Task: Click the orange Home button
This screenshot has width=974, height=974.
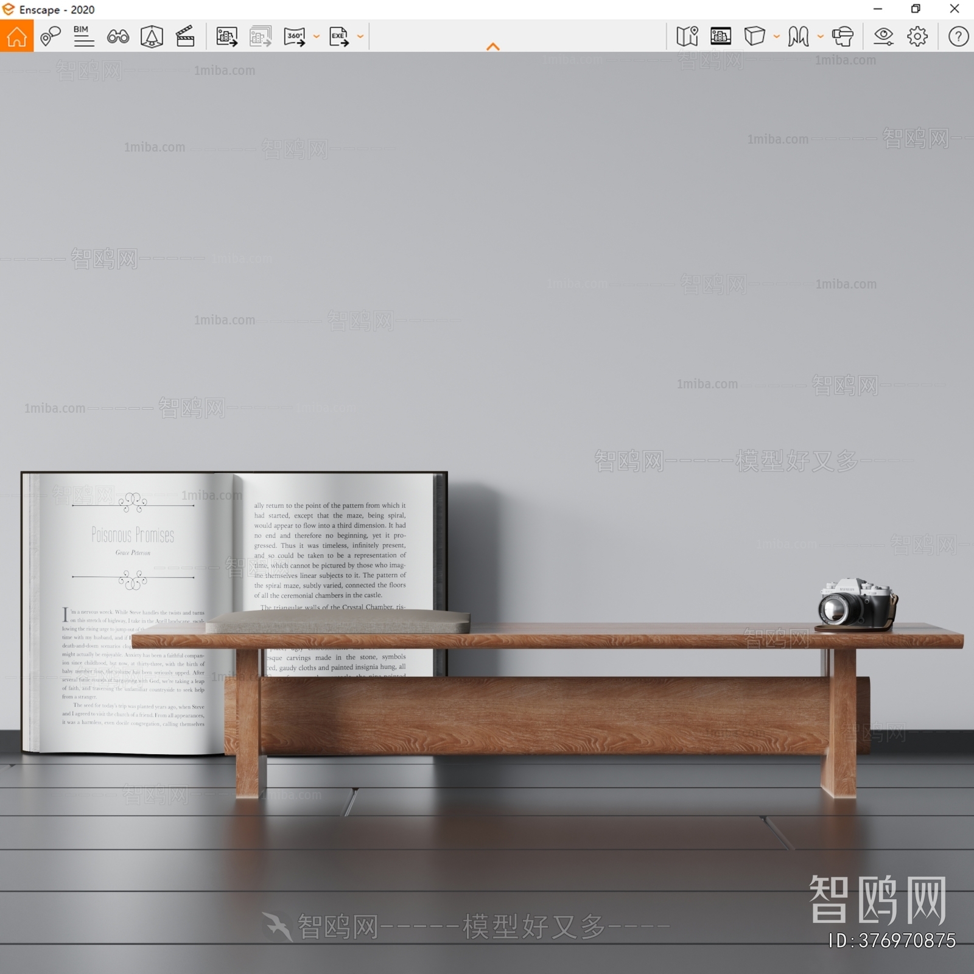Action: tap(16, 36)
